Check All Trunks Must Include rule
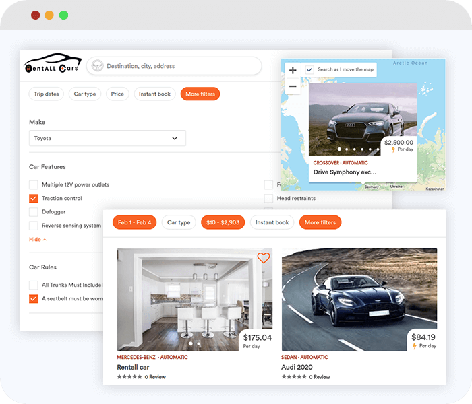This screenshot has height=404, width=472. [x=34, y=285]
